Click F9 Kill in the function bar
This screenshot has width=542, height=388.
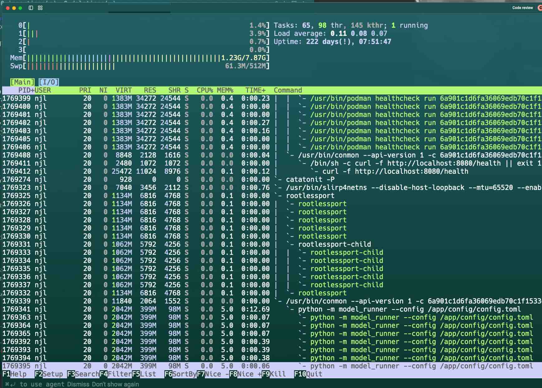click(x=274, y=374)
